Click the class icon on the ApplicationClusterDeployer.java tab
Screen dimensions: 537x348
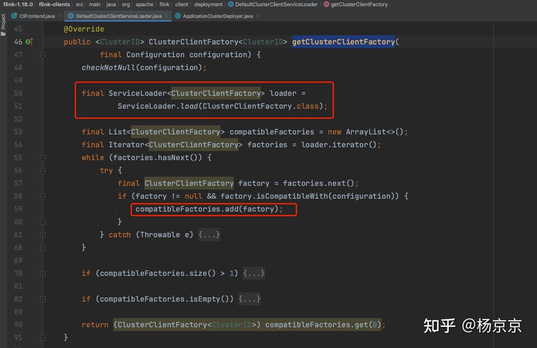(x=178, y=16)
